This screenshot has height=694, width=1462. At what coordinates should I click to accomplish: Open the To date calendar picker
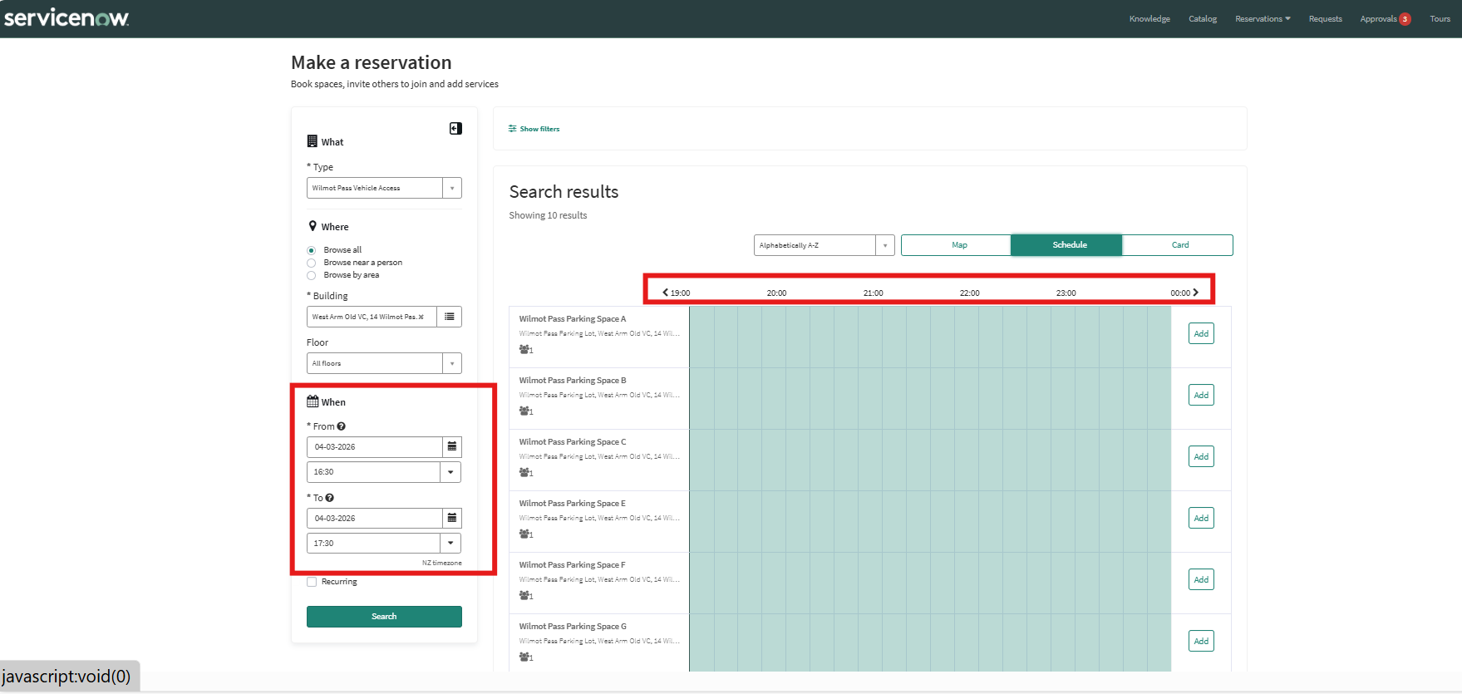click(x=451, y=519)
